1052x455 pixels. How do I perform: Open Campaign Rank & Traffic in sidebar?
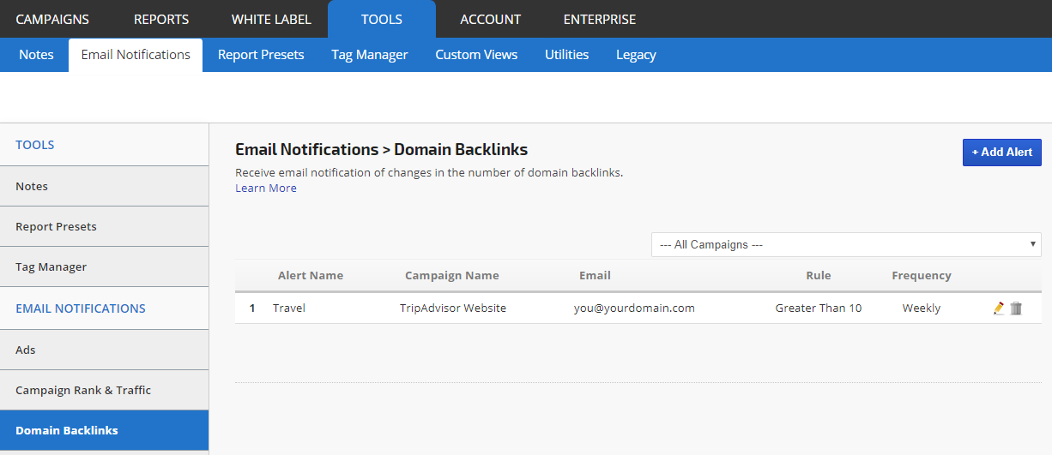tap(83, 390)
